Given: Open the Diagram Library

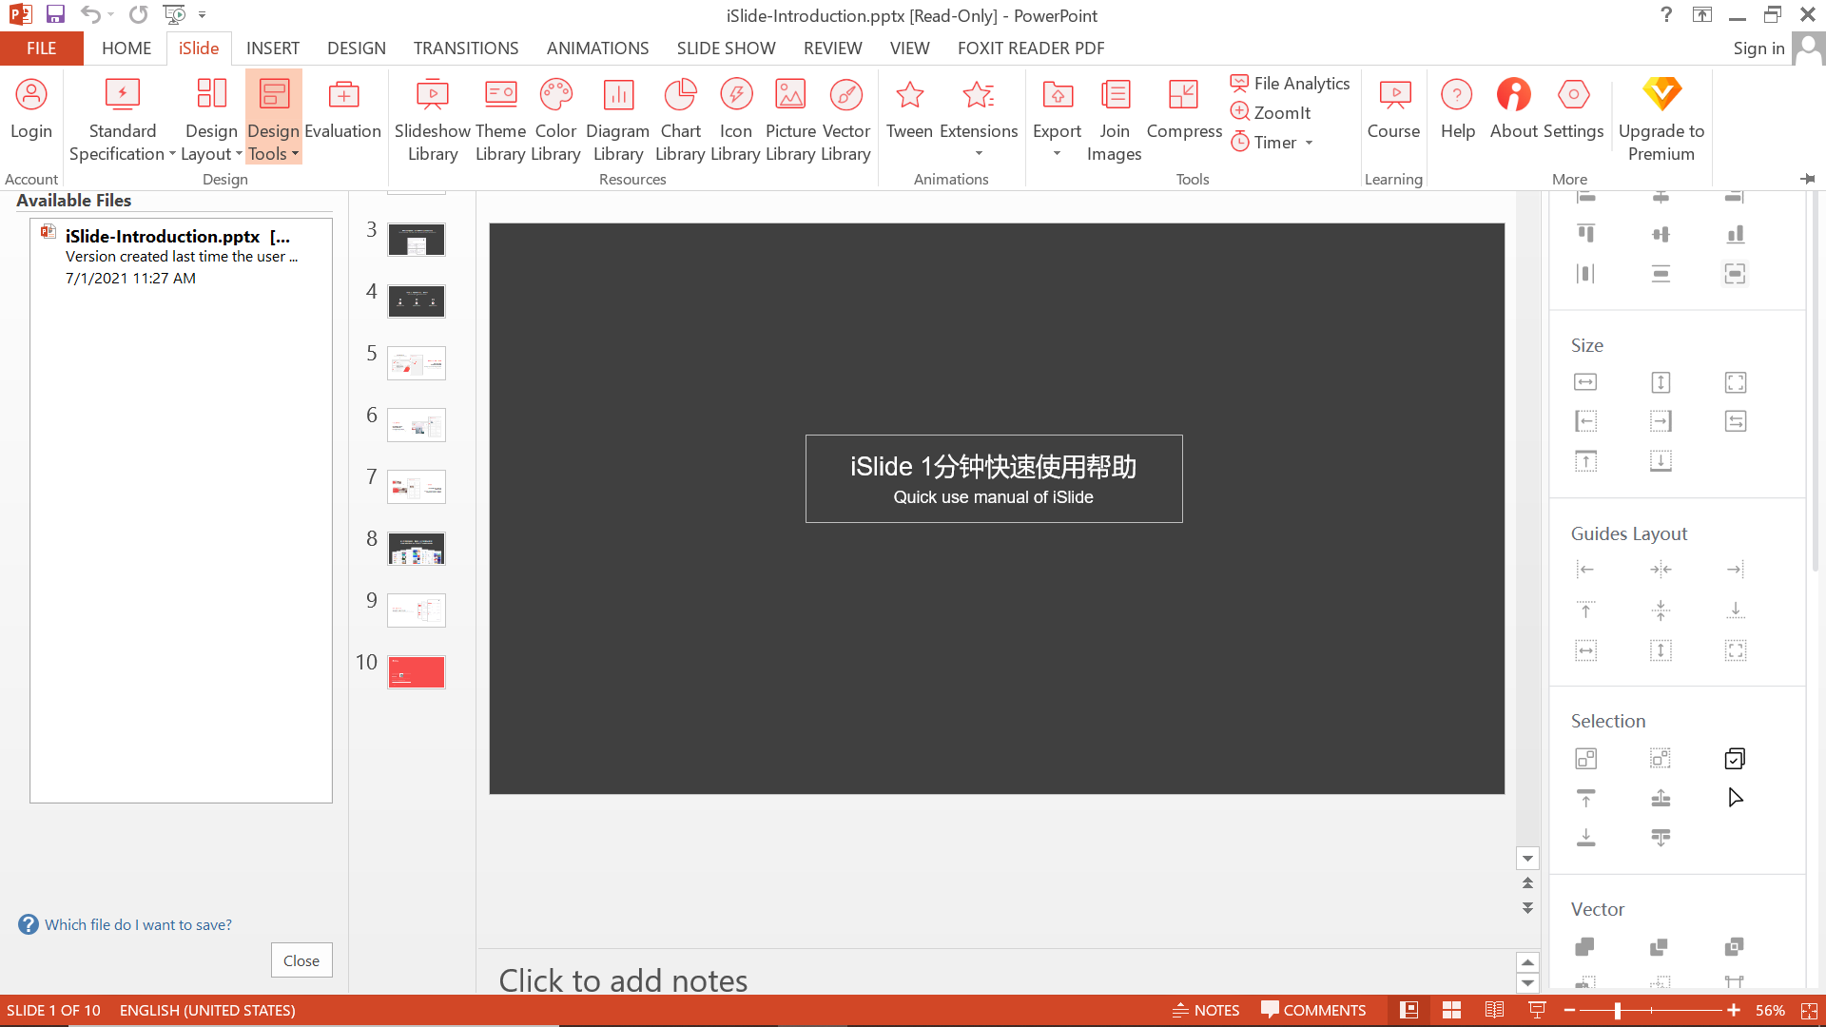Looking at the screenshot, I should click(x=618, y=120).
